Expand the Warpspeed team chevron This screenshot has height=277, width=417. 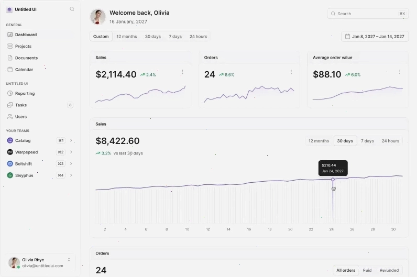(71, 152)
